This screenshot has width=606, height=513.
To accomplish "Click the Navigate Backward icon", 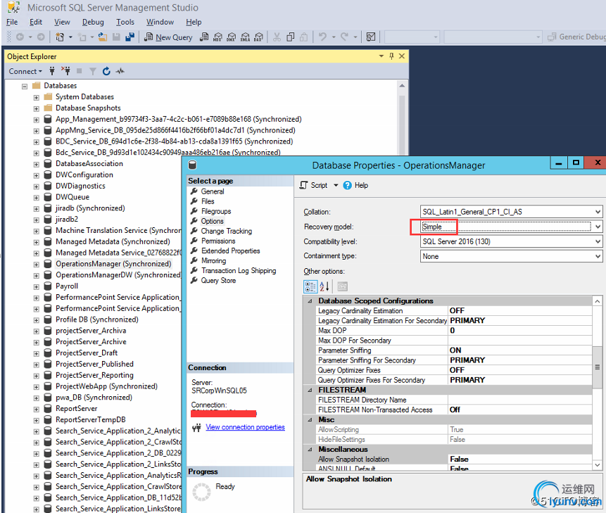I will (x=20, y=37).
